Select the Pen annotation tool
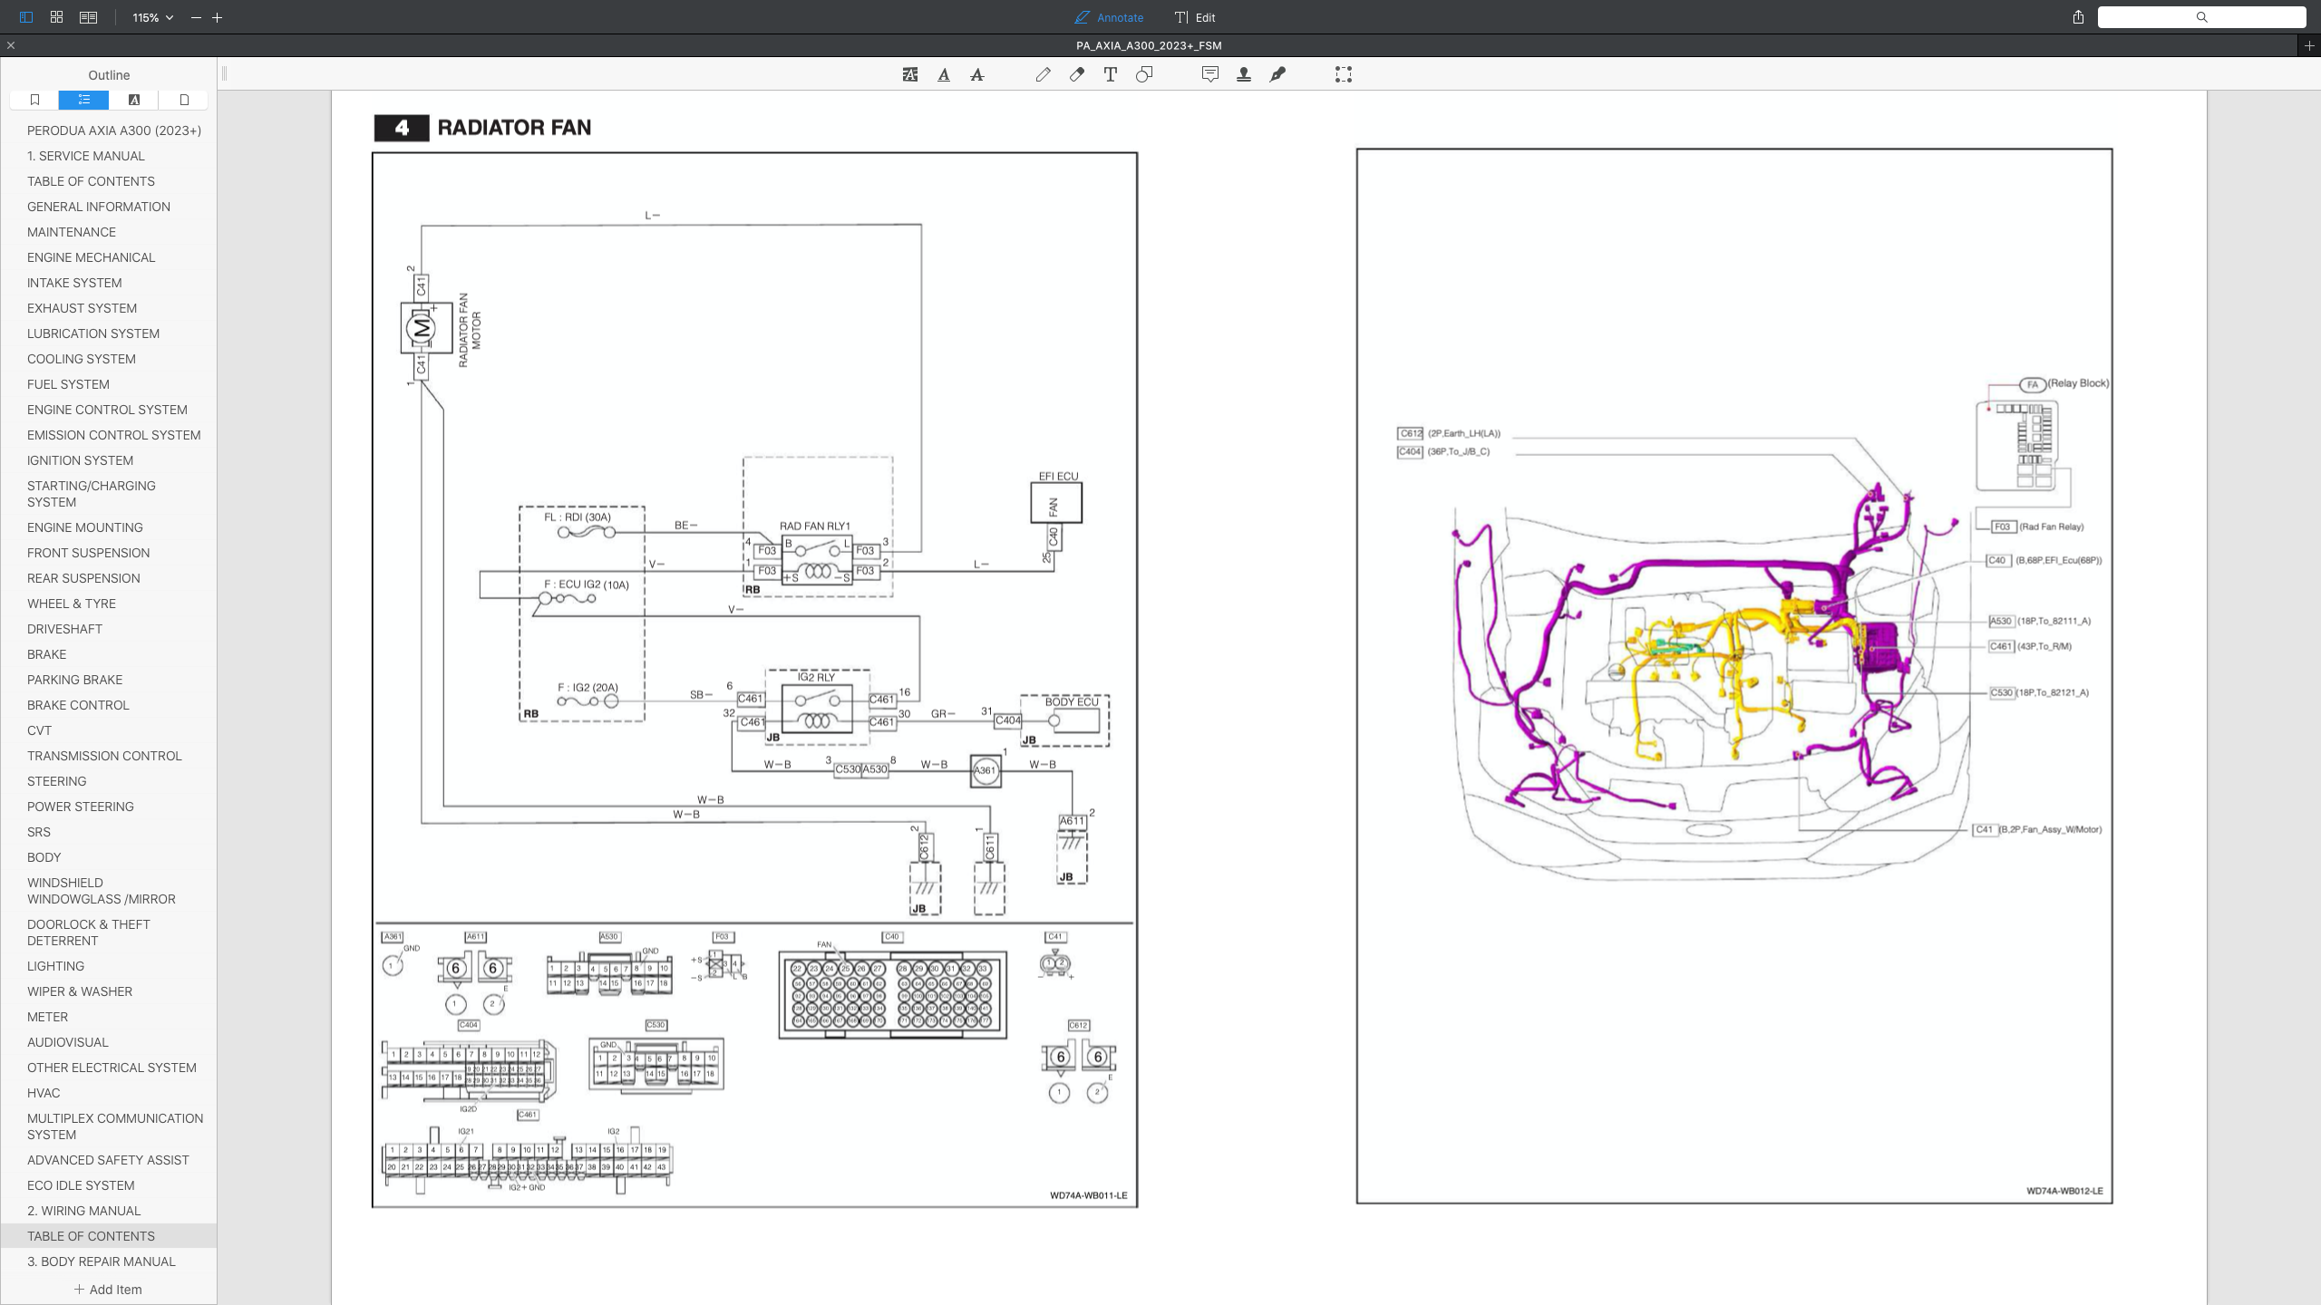The width and height of the screenshot is (2321, 1305). coord(1043,74)
